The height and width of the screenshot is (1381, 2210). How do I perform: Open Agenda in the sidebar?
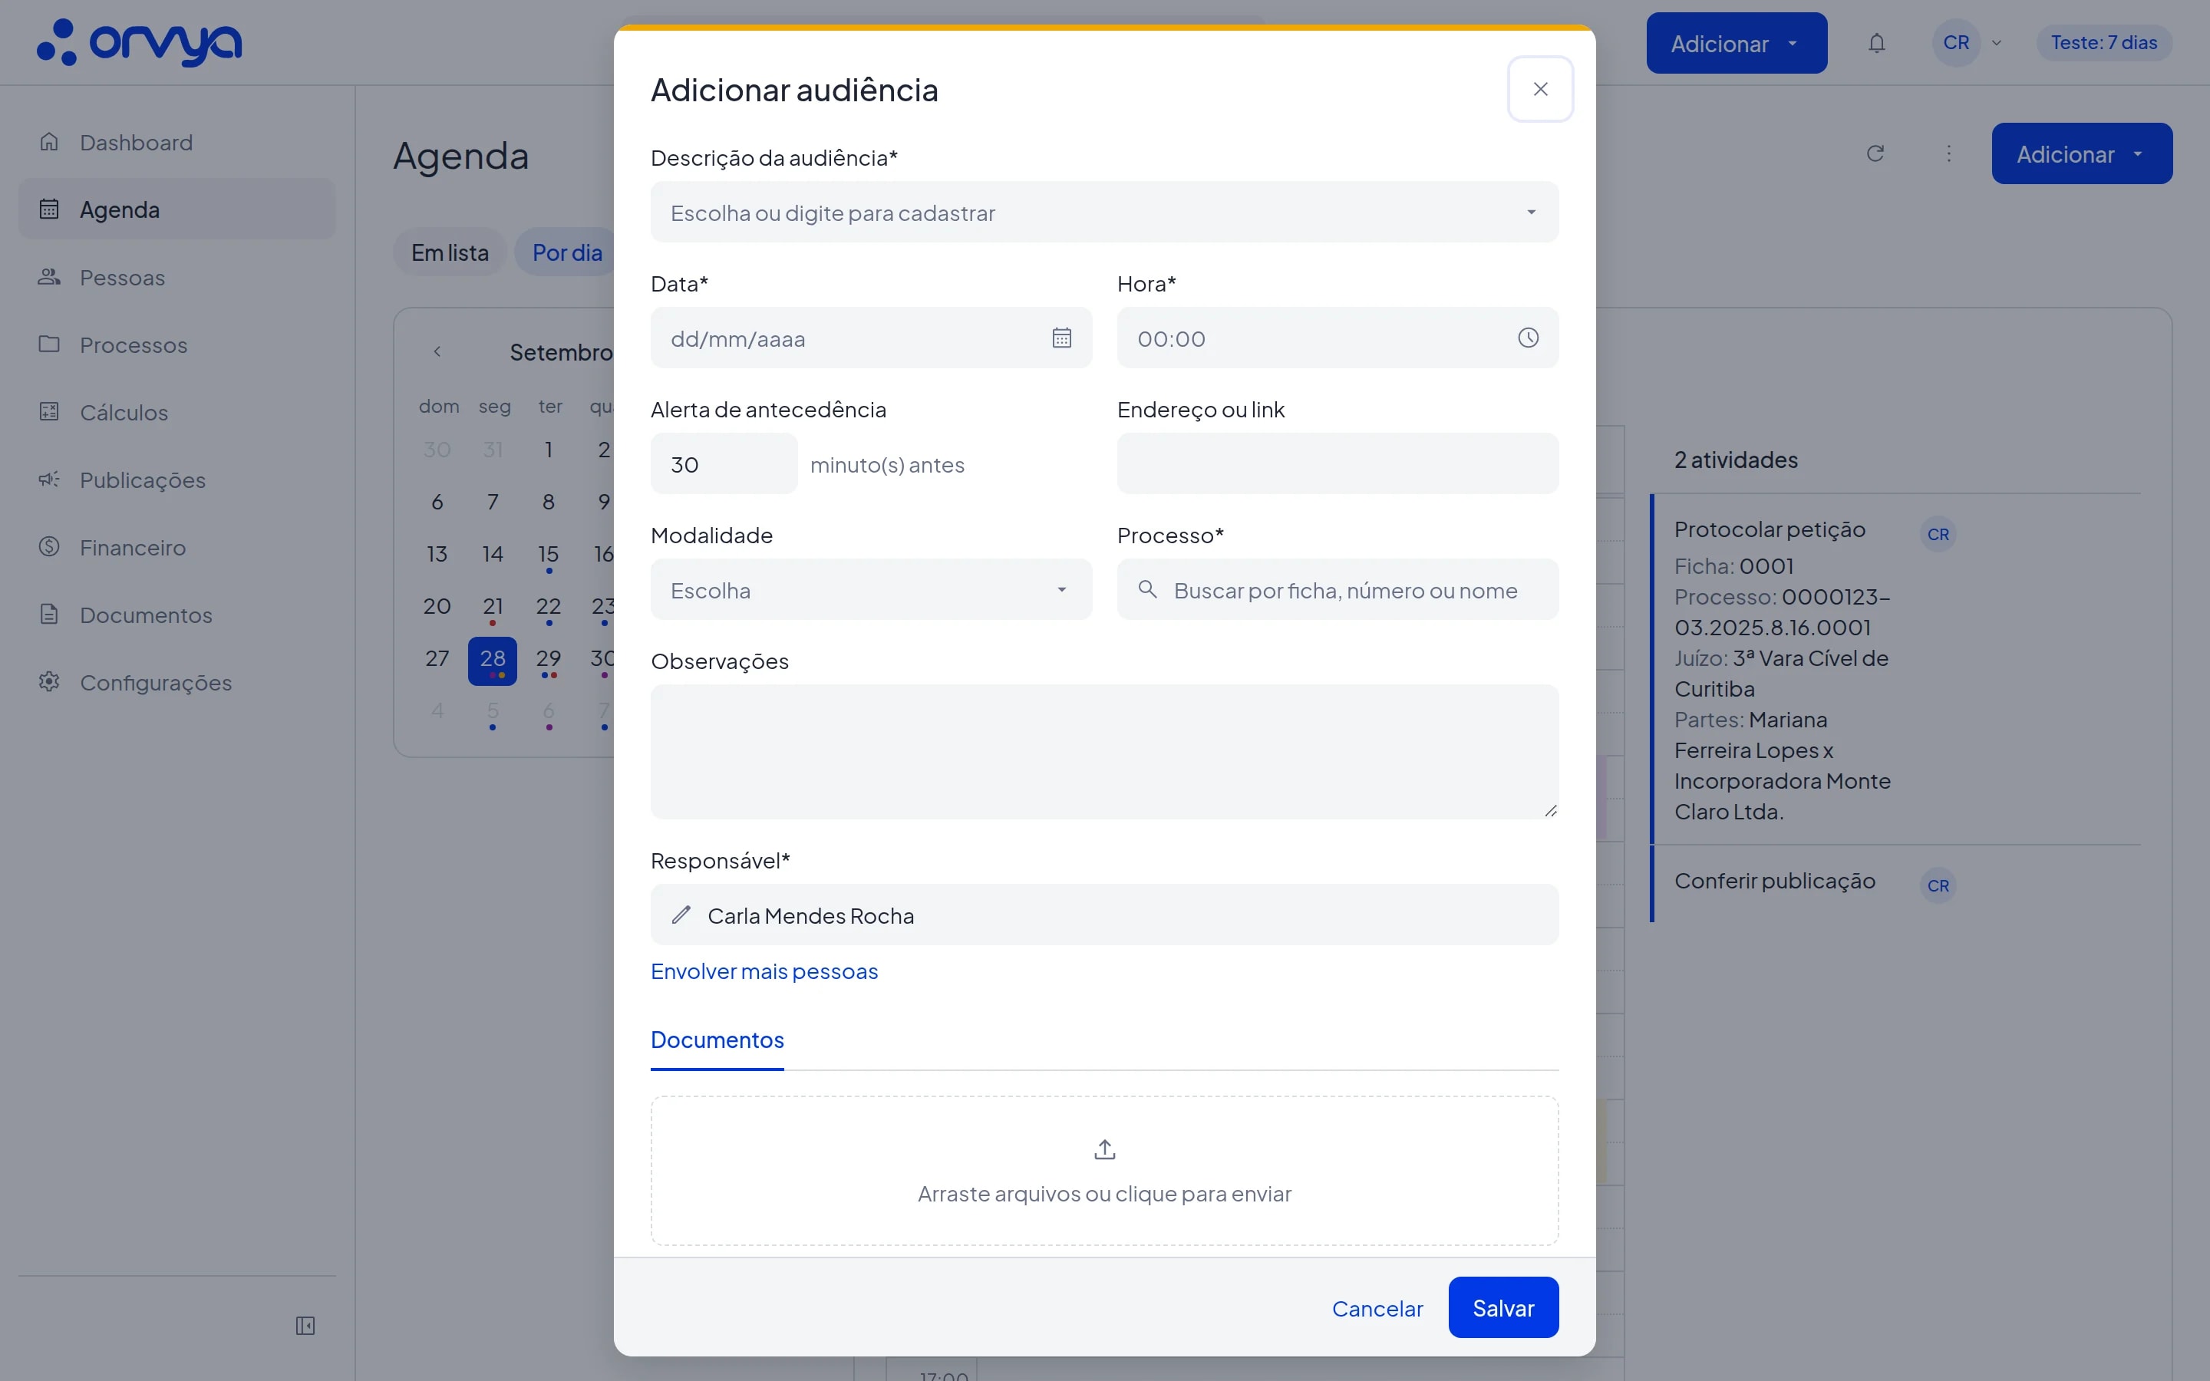pos(176,209)
